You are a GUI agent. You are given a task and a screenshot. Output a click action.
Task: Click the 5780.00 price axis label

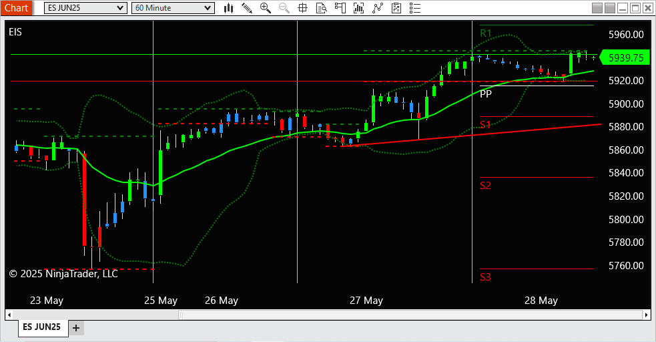coord(626,242)
